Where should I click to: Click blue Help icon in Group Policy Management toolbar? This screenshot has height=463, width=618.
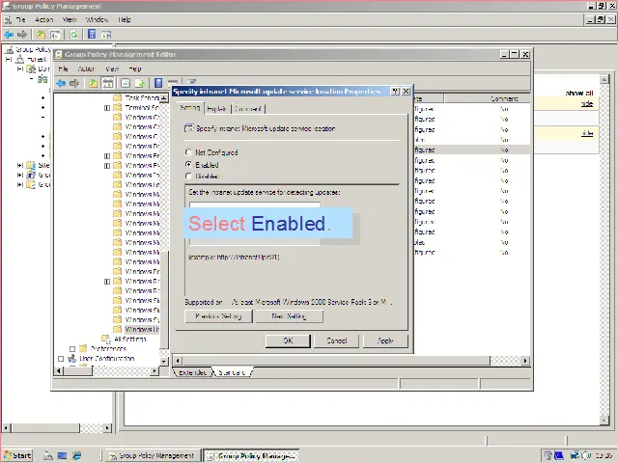[92, 35]
